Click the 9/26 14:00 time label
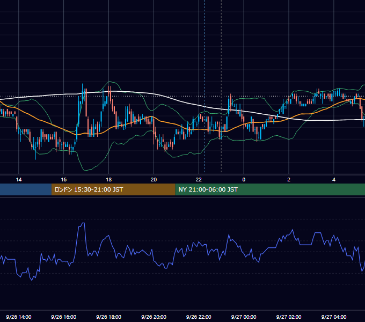 19,317
